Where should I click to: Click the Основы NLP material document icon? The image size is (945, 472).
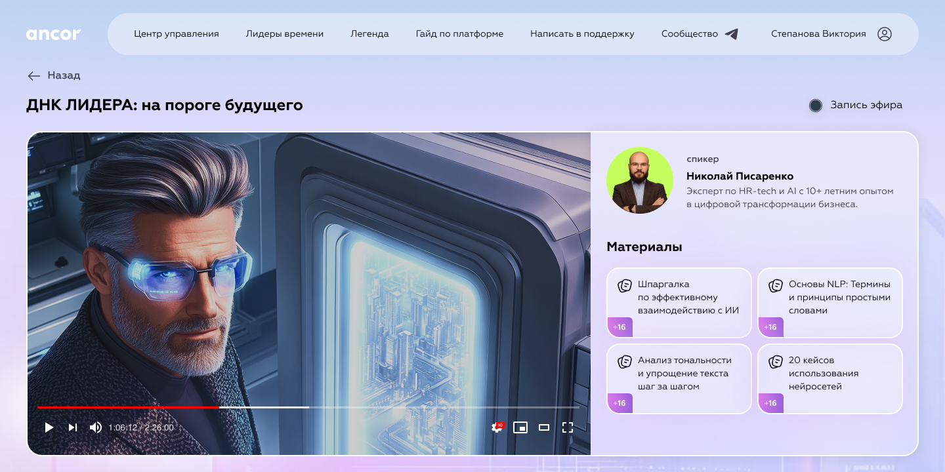776,286
